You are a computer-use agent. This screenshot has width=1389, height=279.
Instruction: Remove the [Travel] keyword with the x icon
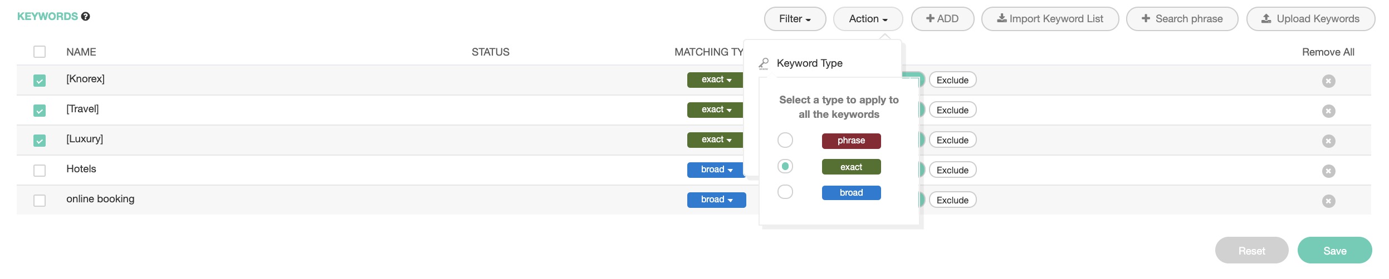(x=1328, y=111)
